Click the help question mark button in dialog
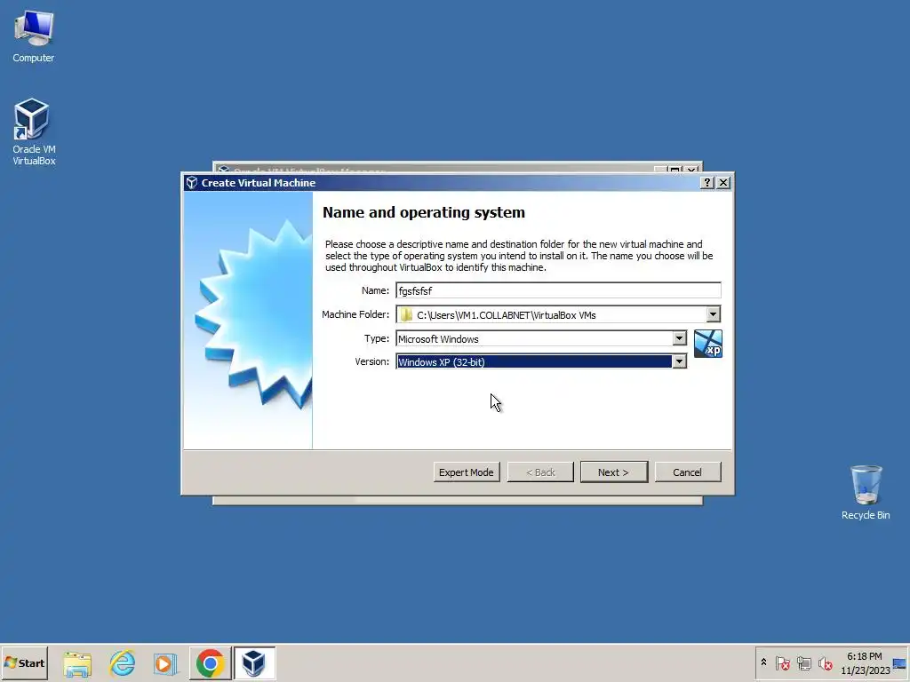This screenshot has height=682, width=910. (x=706, y=183)
